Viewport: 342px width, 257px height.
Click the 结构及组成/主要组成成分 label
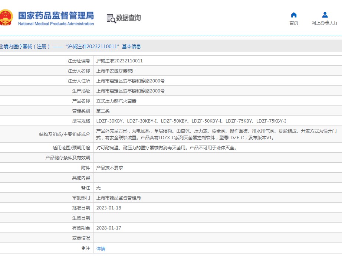(65, 134)
